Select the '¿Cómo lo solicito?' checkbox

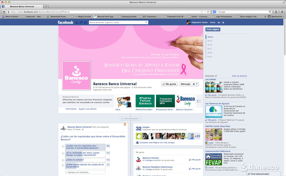point(63,160)
